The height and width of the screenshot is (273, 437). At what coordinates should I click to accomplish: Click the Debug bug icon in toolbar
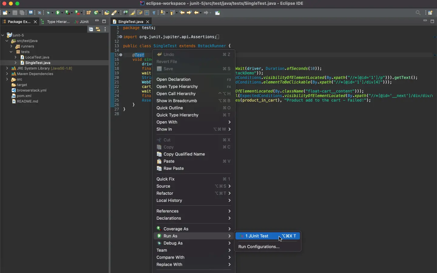point(48,13)
